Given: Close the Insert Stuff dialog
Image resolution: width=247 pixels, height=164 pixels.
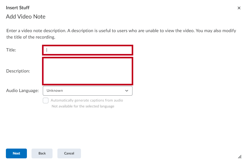Looking at the screenshot, I should click(239, 8).
